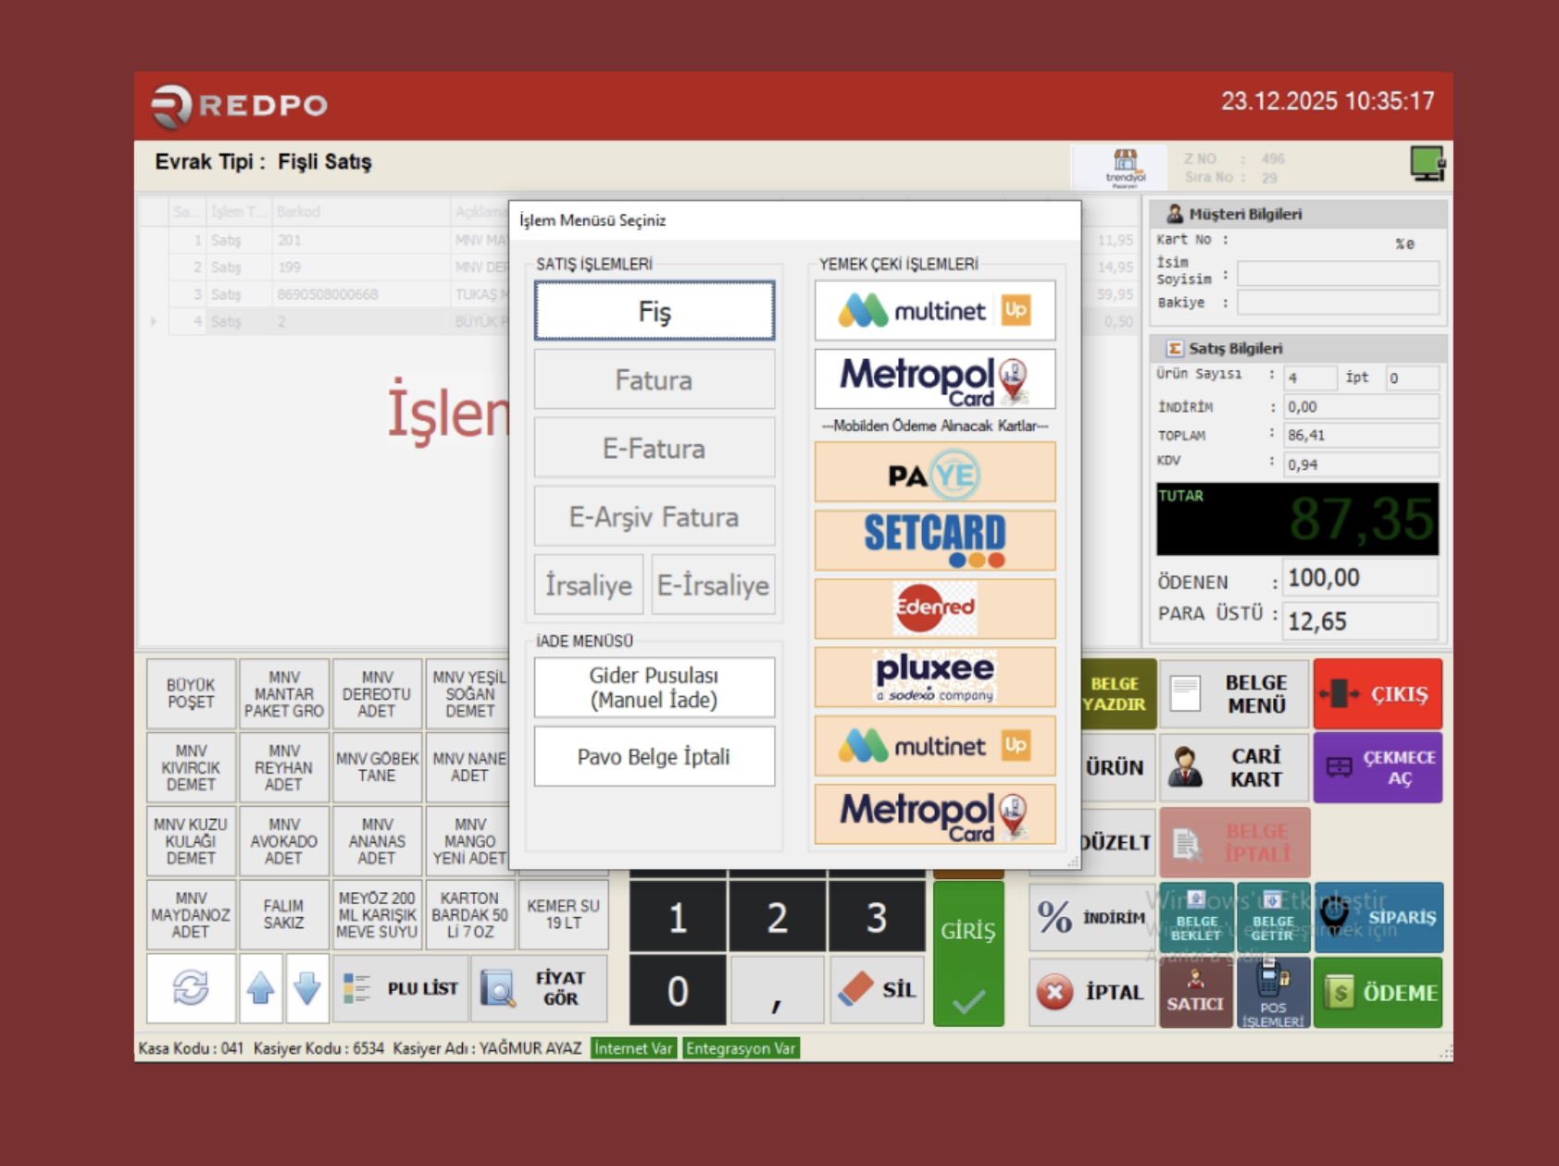Open the purple ÇEKMECE AÇ drawer button
The image size is (1559, 1166).
tap(1378, 767)
